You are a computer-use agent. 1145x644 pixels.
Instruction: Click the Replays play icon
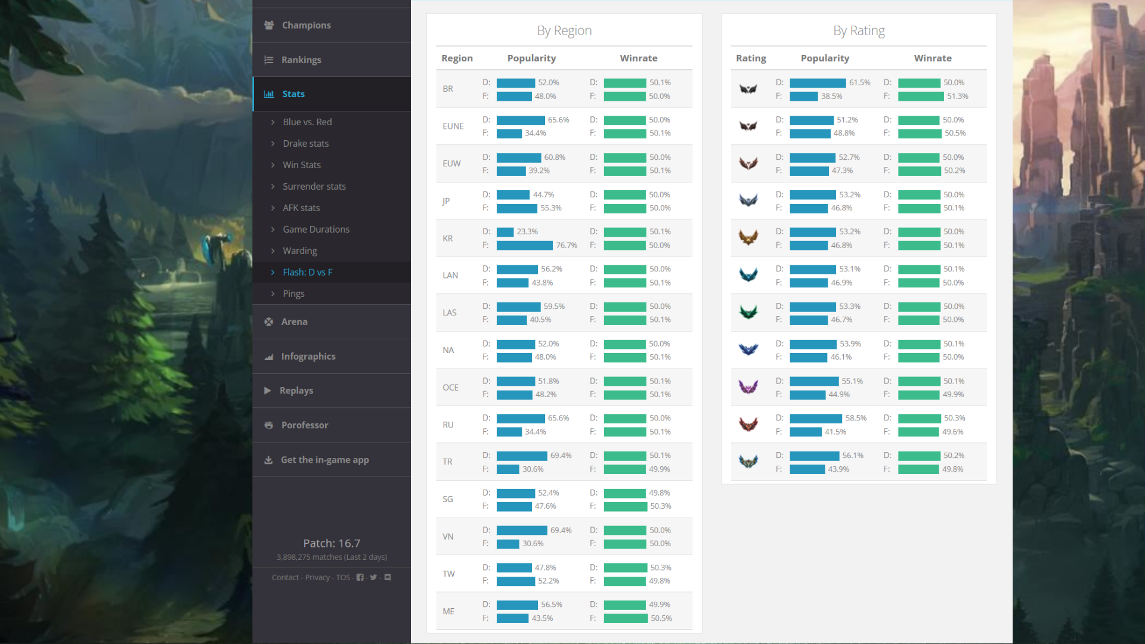268,390
